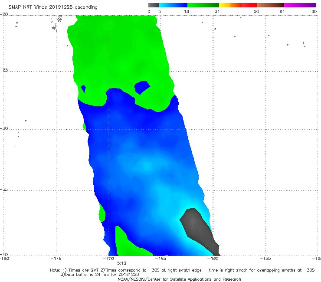Screen dimensions: 321x282
Task: Click the gray 0-5 colorbar segment
Action: pyautogui.click(x=154, y=5)
